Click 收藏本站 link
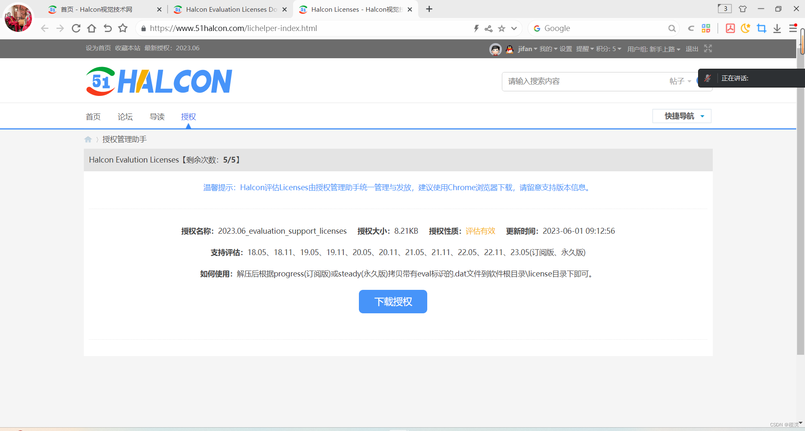This screenshot has height=431, width=805. pos(127,48)
